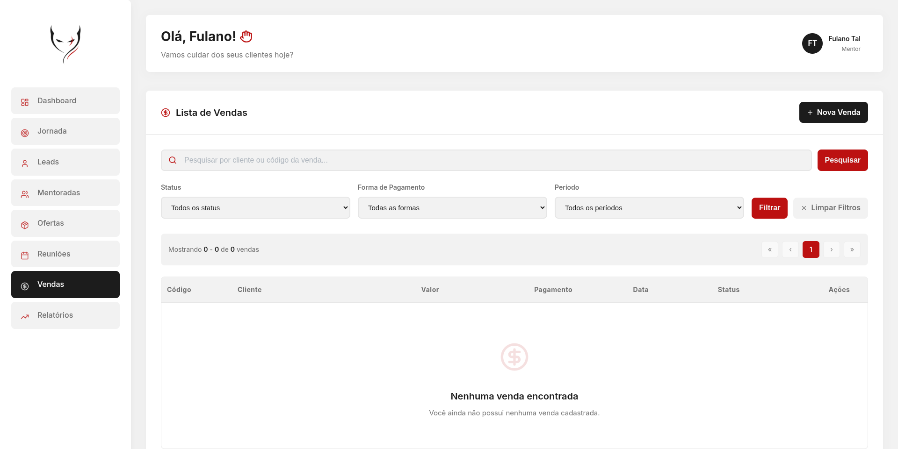Viewport: 898px width, 449px height.
Task: Click the large dollar icon in empty state
Action: point(514,357)
